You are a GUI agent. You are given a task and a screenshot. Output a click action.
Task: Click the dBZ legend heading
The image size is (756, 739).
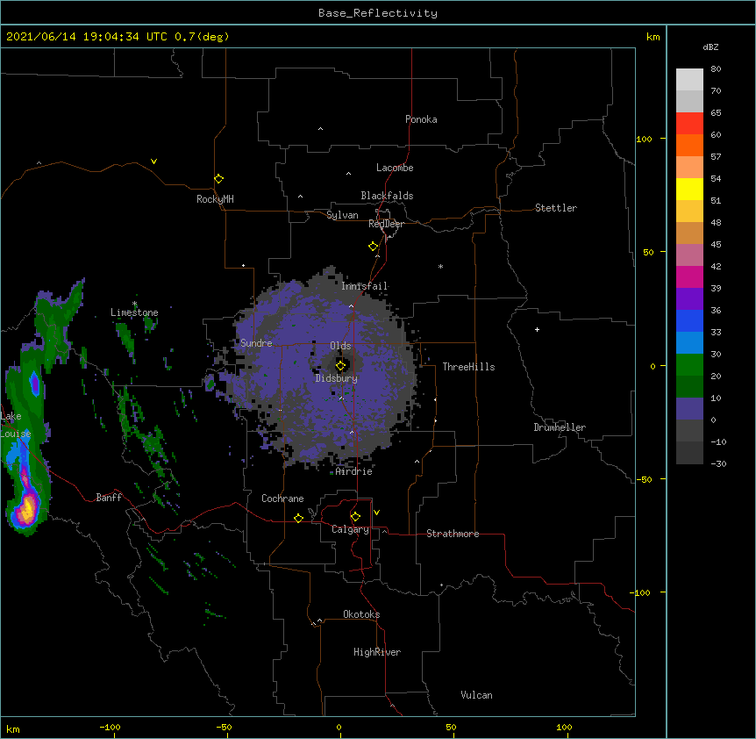point(710,47)
